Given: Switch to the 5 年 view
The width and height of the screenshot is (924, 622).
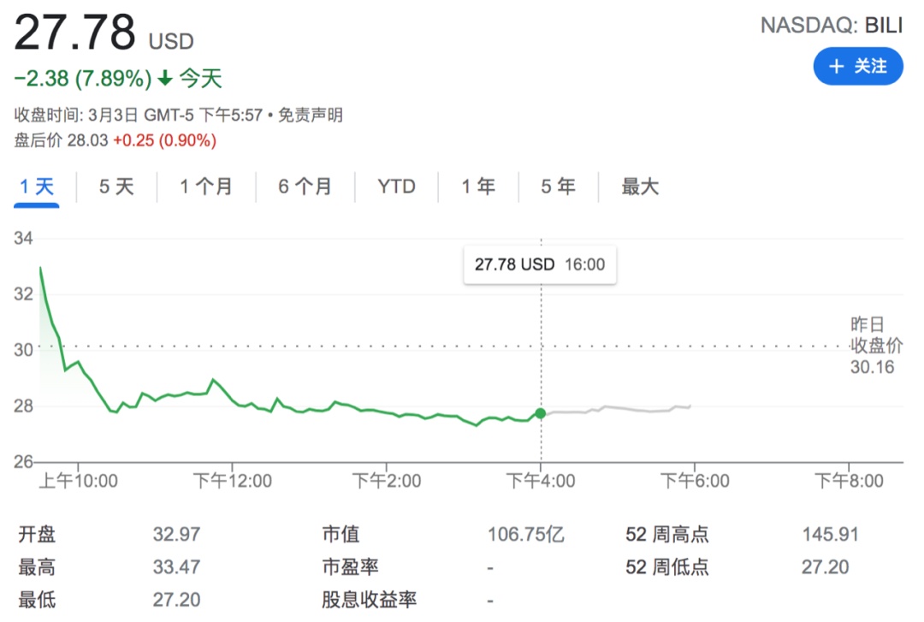Looking at the screenshot, I should coord(557,186).
